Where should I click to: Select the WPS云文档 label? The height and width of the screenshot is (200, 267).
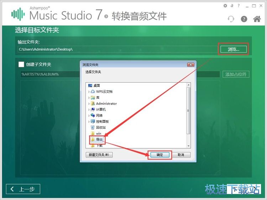click(x=104, y=91)
